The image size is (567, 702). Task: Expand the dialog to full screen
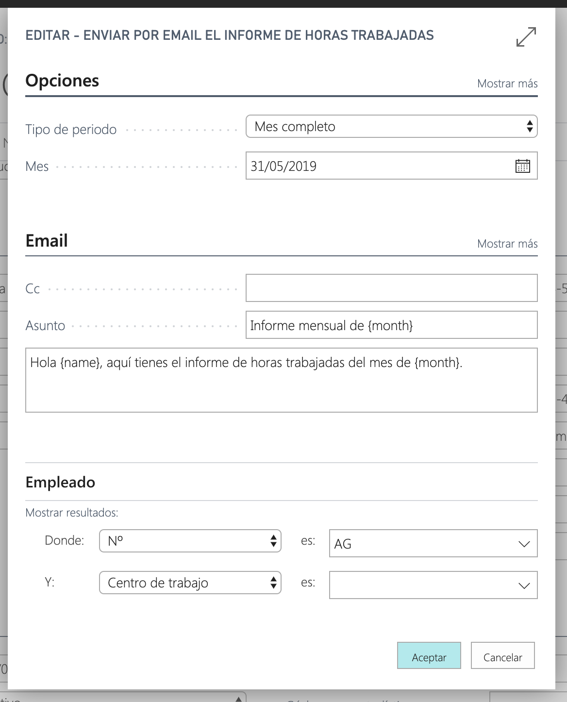point(526,37)
